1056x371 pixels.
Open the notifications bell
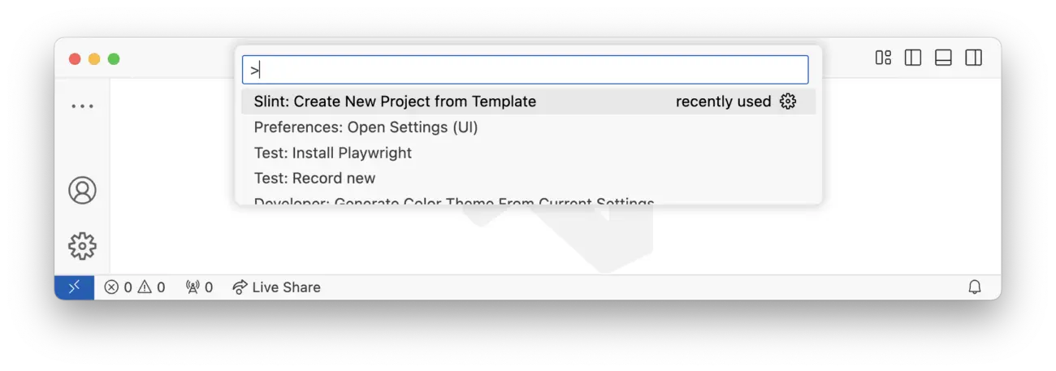(x=975, y=287)
